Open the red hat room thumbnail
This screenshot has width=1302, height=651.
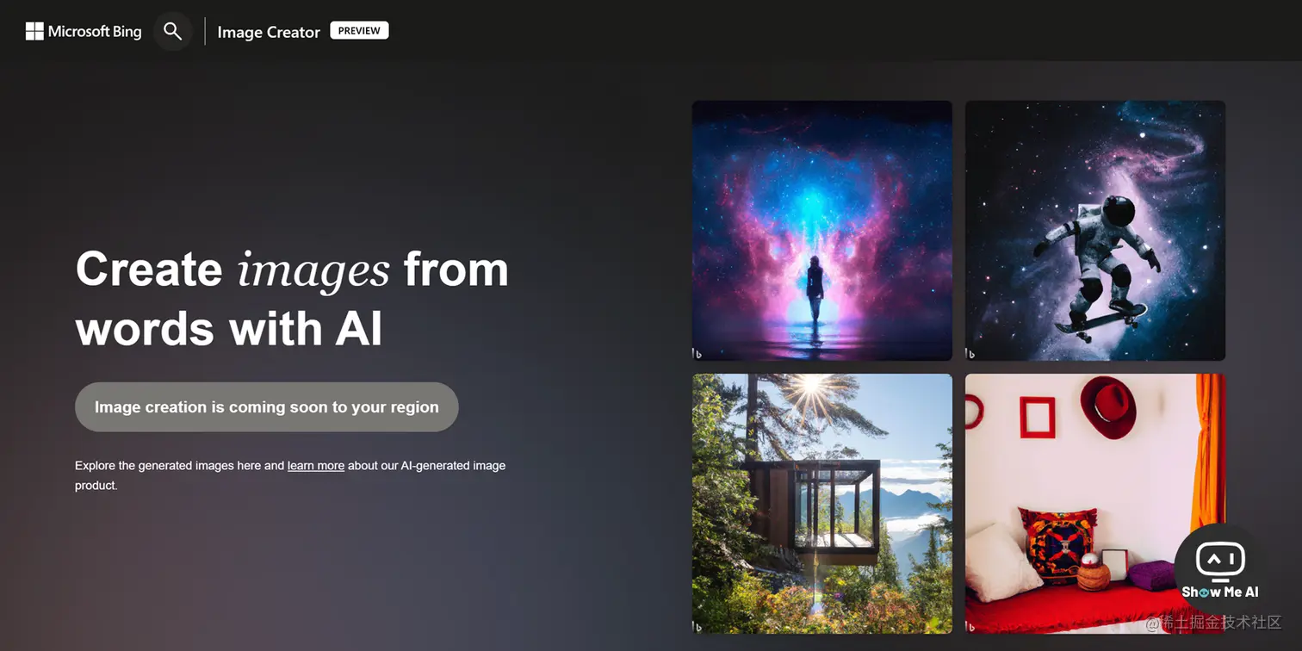click(x=1095, y=504)
